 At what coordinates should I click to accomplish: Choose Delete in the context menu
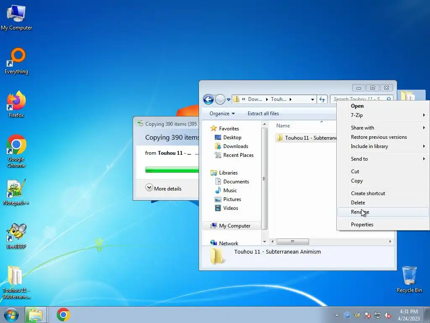(383, 203)
